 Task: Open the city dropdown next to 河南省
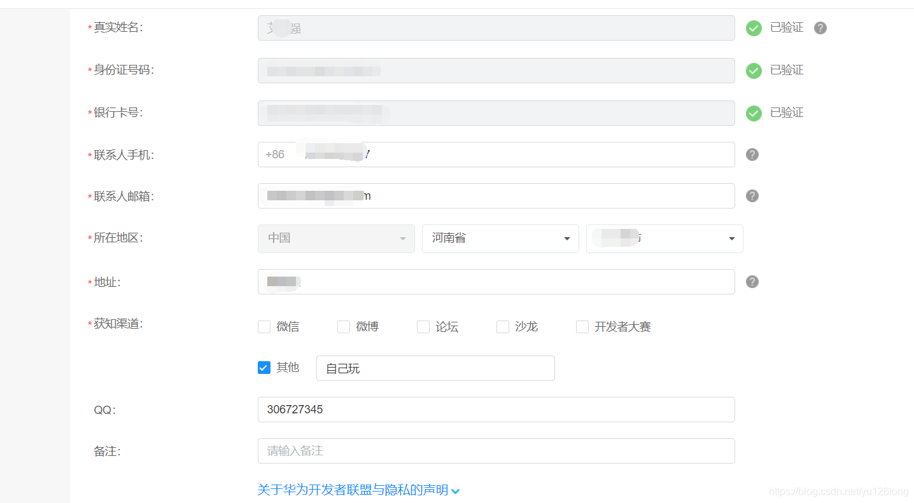tap(664, 238)
